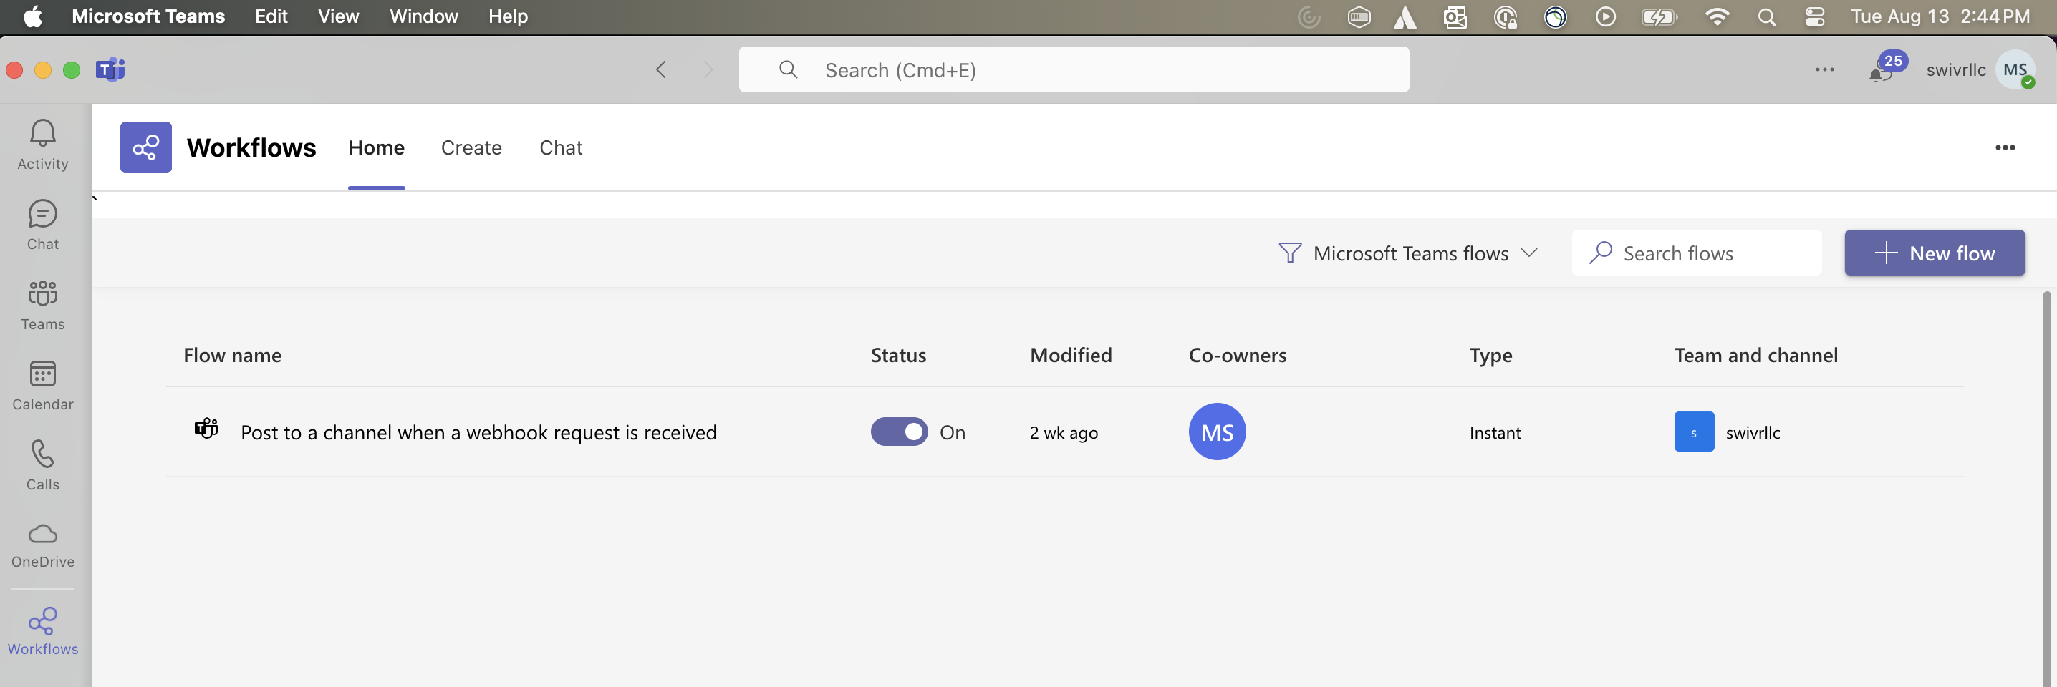Click the Type column header
Image resolution: width=2057 pixels, height=687 pixels.
[1491, 356]
